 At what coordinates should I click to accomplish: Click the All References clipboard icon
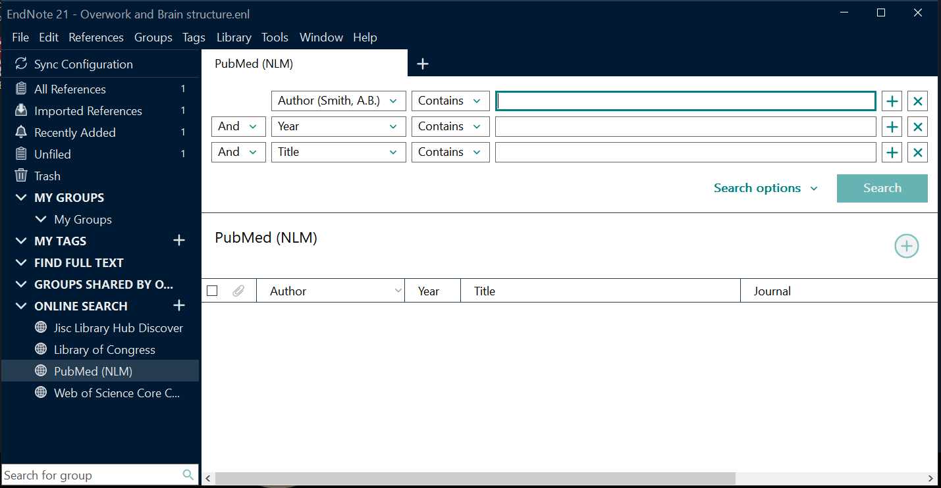click(x=22, y=89)
